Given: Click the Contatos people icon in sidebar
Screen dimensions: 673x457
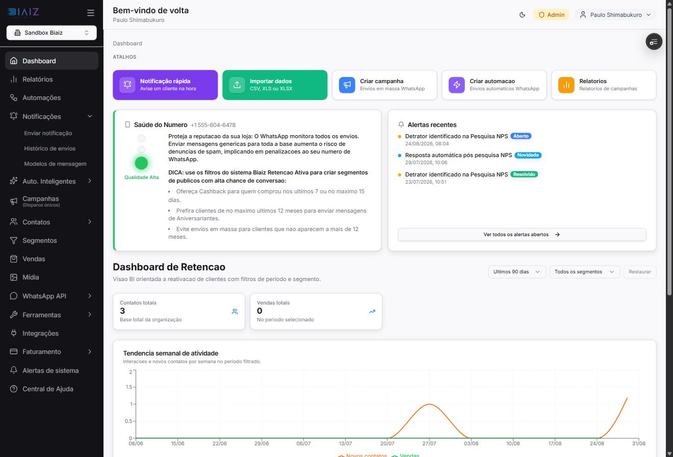Looking at the screenshot, I should pos(14,222).
